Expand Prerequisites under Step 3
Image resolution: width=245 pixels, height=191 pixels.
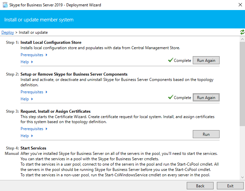coord(34,129)
